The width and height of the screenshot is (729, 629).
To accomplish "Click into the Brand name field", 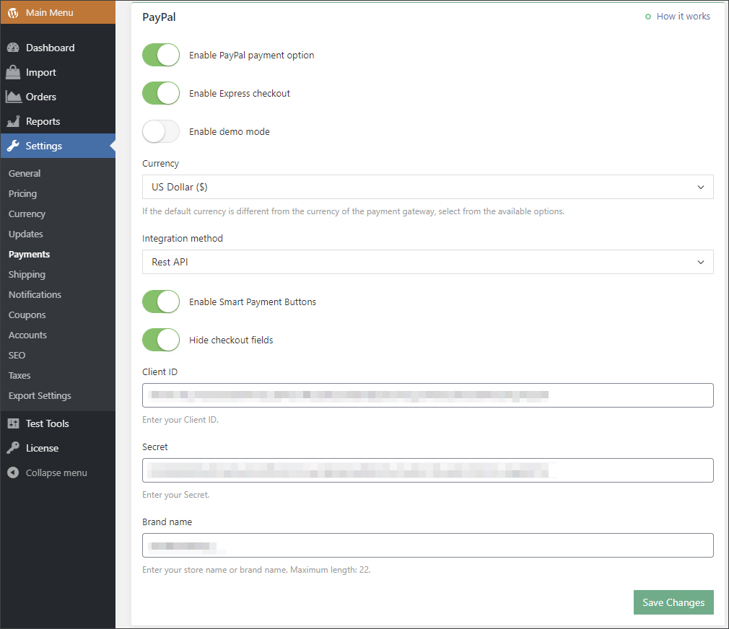I will 428,545.
